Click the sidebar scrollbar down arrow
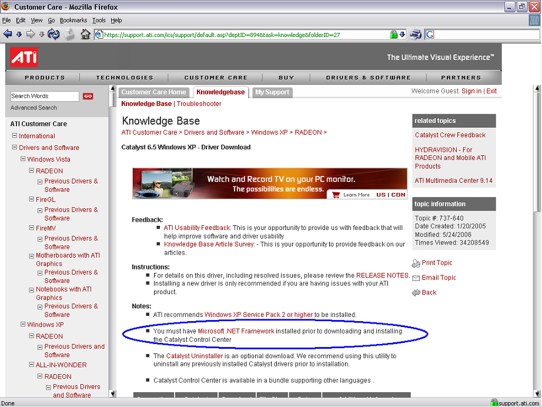The height and width of the screenshot is (407, 542). 112,393
